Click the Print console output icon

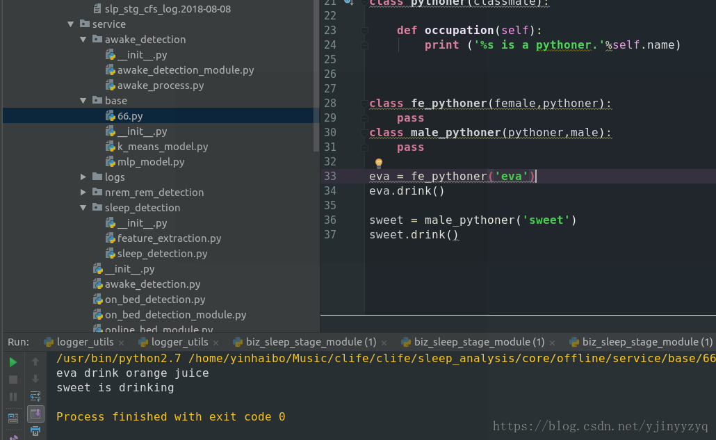(x=35, y=430)
